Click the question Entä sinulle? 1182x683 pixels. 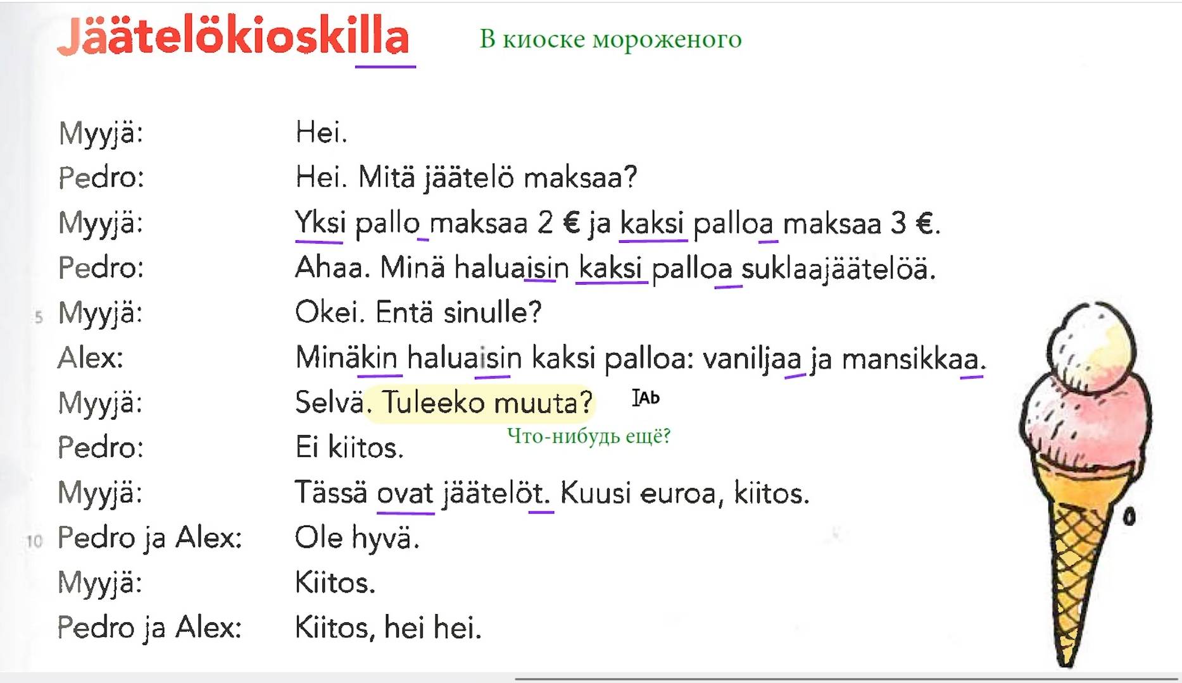click(458, 313)
